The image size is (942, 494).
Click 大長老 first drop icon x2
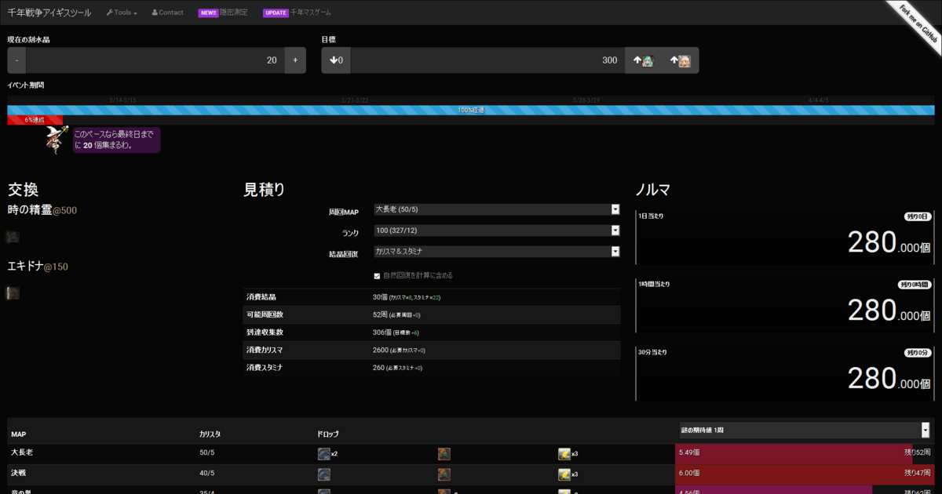click(x=323, y=453)
